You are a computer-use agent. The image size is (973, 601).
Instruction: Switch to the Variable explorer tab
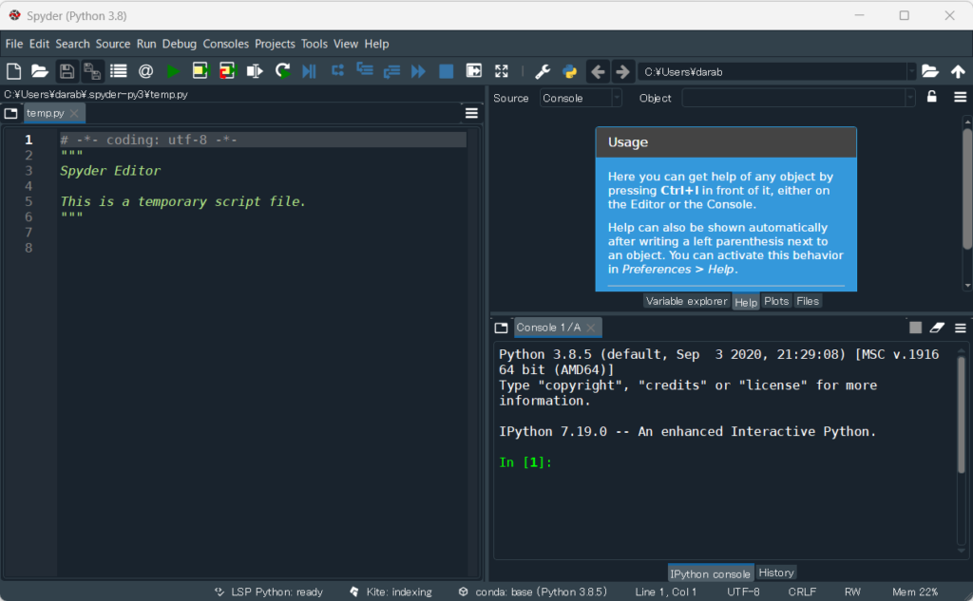[x=686, y=301]
